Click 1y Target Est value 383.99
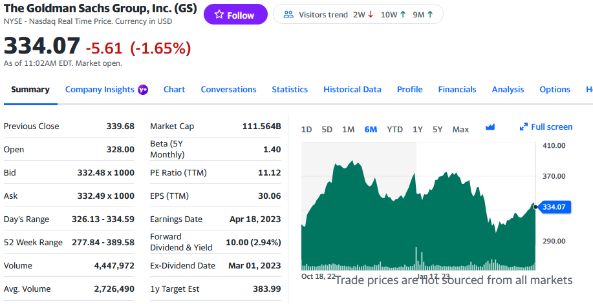This screenshot has width=593, height=304. coord(267,289)
